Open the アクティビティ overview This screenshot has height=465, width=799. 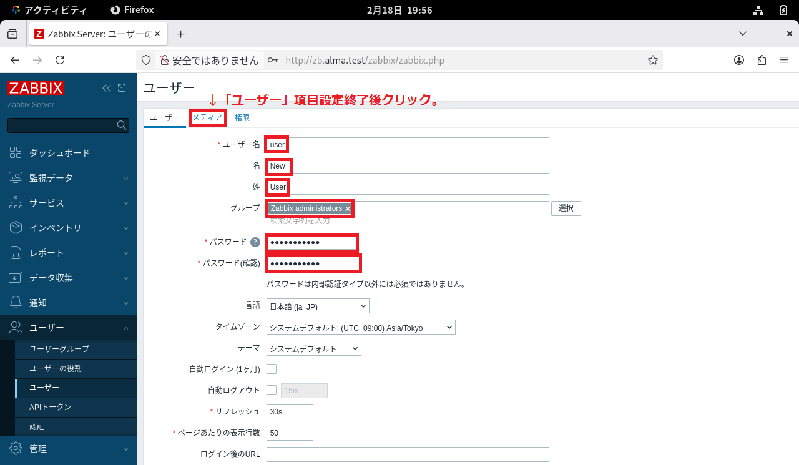click(x=49, y=10)
